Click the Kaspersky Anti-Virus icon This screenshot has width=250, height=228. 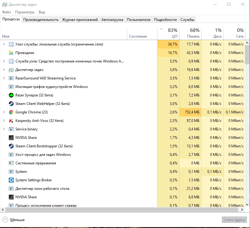point(11,121)
